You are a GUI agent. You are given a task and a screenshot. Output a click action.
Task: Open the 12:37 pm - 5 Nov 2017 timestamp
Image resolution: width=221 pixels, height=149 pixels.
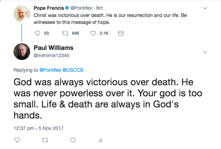[39, 128]
